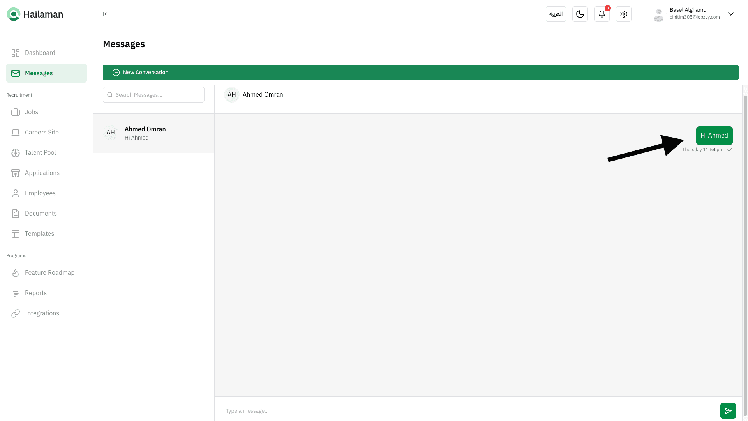This screenshot has height=421, width=748.
Task: Click the Hi Ahmed message bubble
Action: pos(714,135)
